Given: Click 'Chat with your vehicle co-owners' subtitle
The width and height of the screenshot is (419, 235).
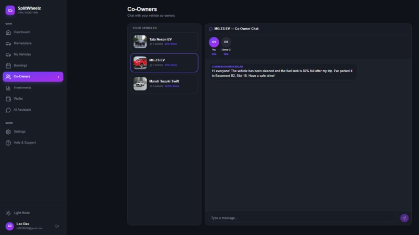Looking at the screenshot, I should pos(151,16).
